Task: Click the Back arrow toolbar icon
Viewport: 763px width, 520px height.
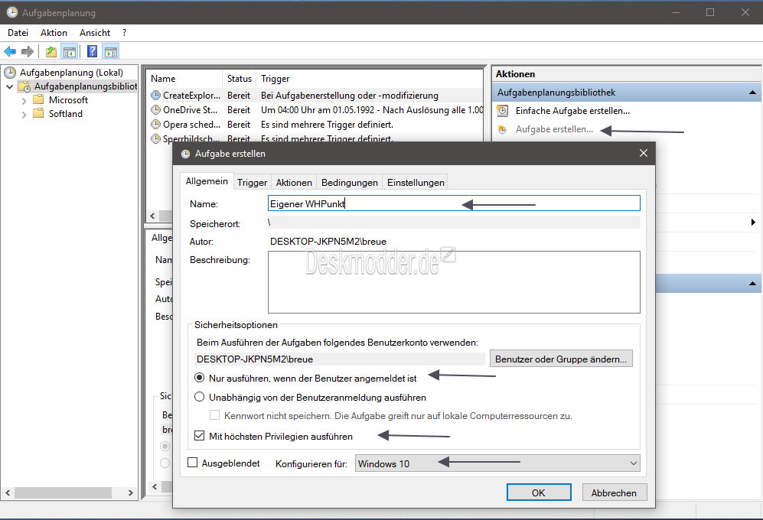Action: pos(10,51)
